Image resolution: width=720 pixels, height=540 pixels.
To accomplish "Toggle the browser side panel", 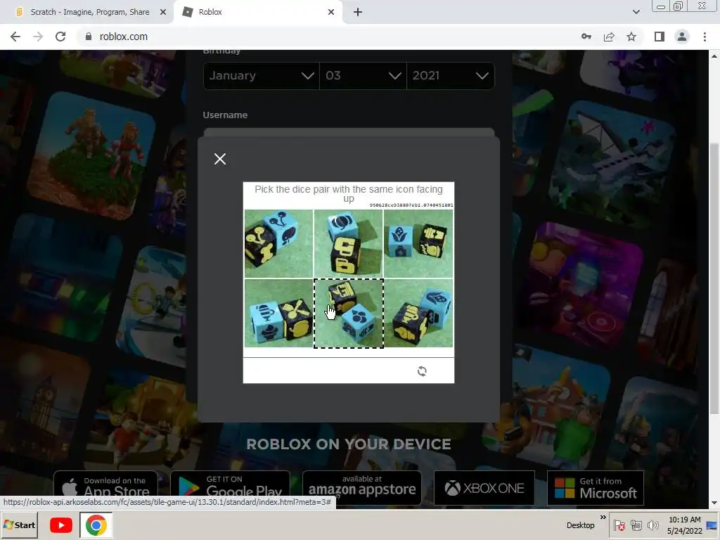I will point(660,37).
